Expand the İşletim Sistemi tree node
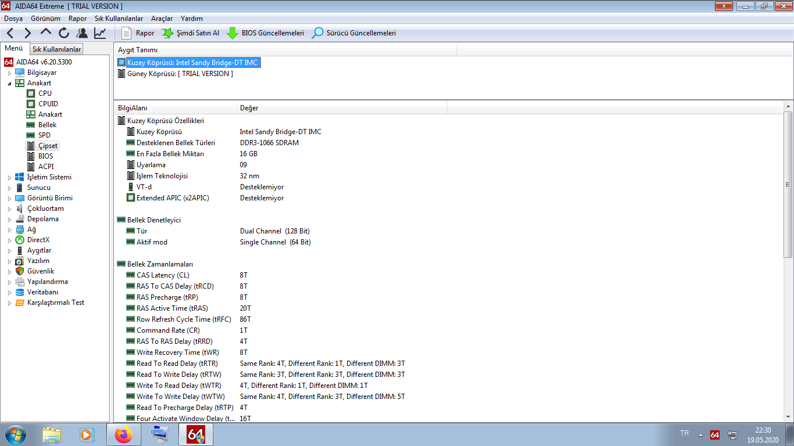The width and height of the screenshot is (794, 446). (x=9, y=178)
